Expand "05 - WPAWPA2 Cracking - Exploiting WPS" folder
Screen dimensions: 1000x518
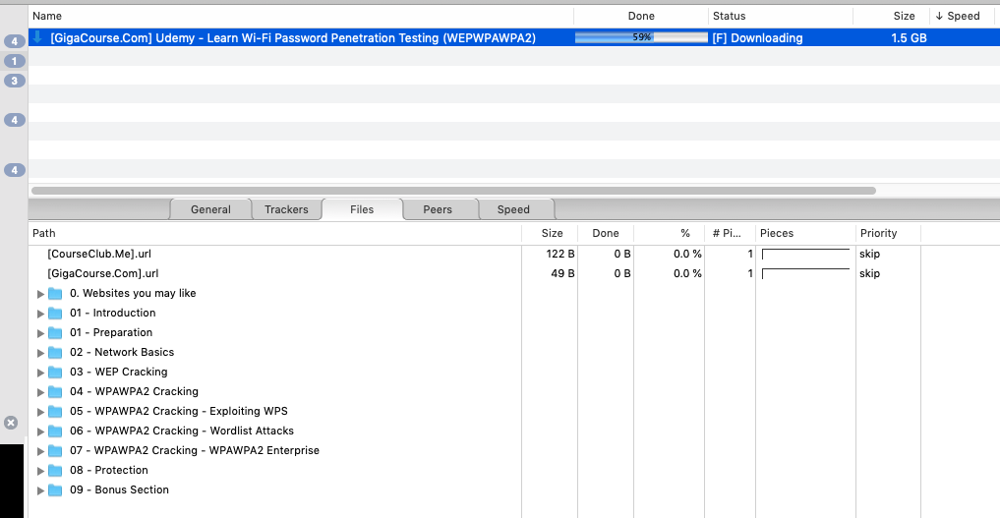pos(40,412)
